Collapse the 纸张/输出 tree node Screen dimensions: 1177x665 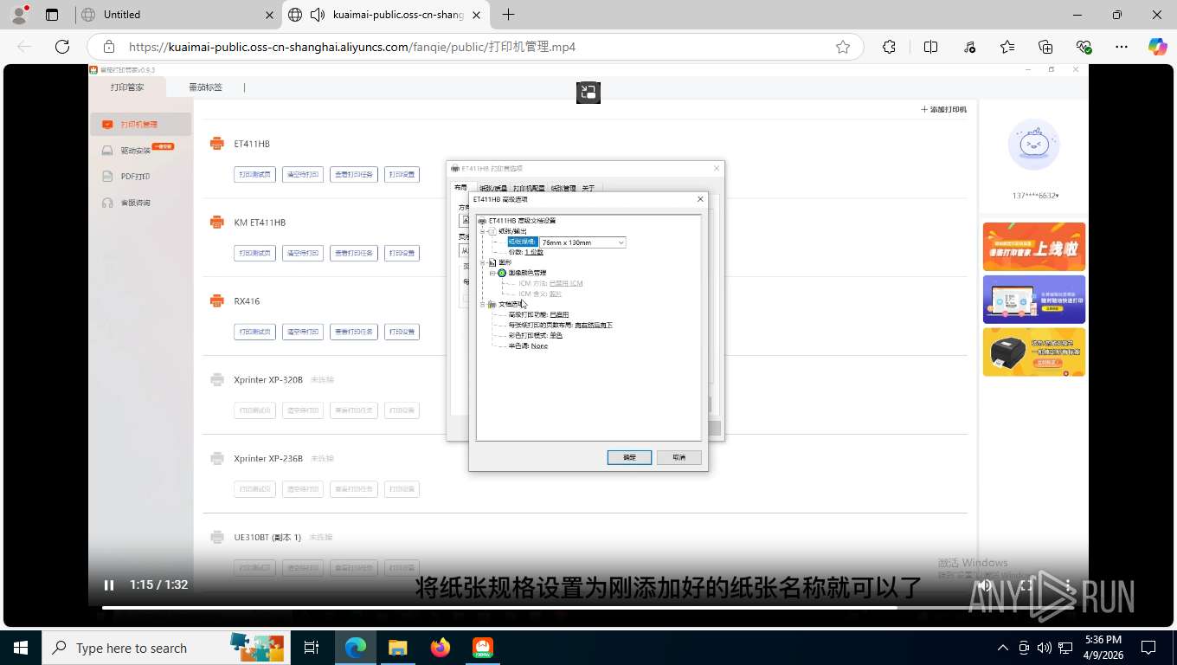pos(483,231)
